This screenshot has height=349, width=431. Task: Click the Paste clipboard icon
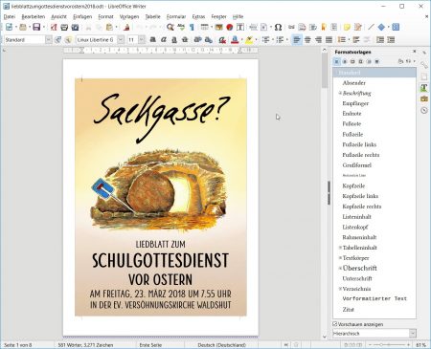[109, 27]
